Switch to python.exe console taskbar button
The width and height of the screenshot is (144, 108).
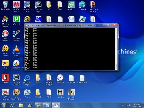(x=56, y=105)
